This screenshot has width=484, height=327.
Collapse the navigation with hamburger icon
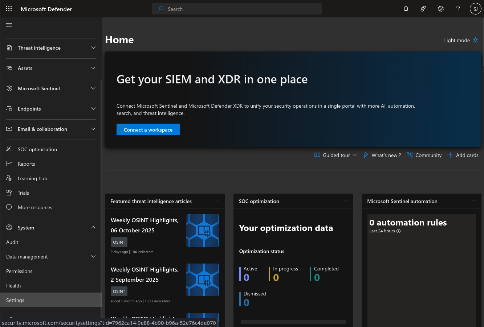tap(9, 25)
